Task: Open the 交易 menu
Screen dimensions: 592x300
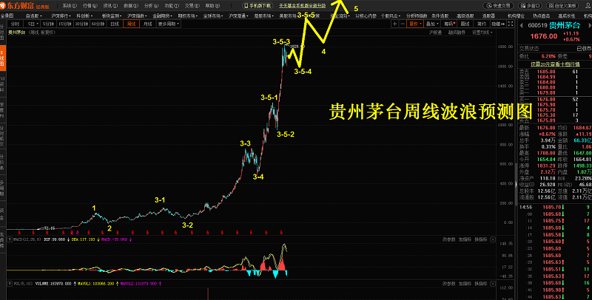Action: (192, 6)
